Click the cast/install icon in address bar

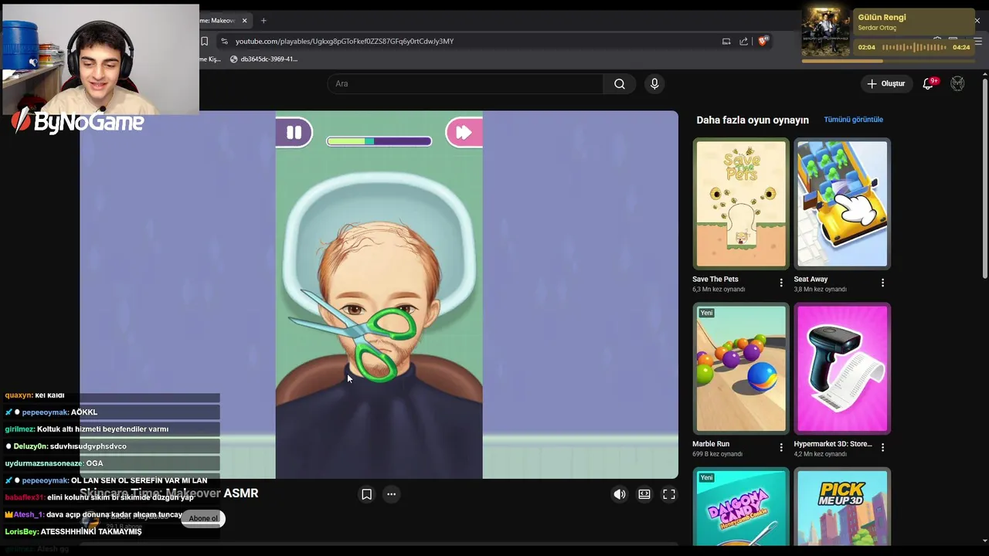pyautogui.click(x=726, y=41)
